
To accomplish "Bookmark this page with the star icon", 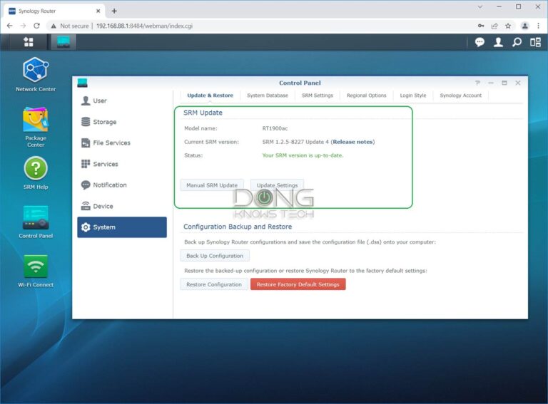I will point(508,26).
